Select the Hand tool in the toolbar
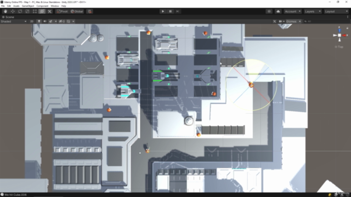The image size is (351, 197). pyautogui.click(x=5, y=11)
